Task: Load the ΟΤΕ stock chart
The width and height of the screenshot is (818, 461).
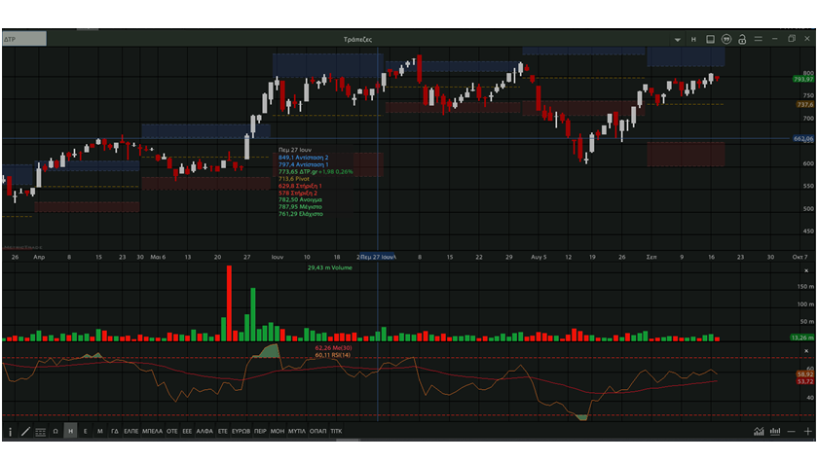Action: click(172, 431)
